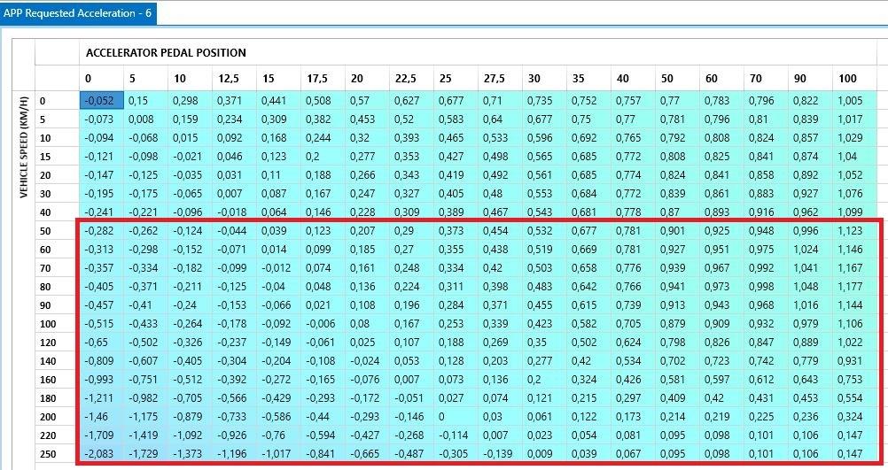Image resolution: width=888 pixels, height=470 pixels.
Task: Click pedal position column header 100
Action: pyautogui.click(x=854, y=79)
